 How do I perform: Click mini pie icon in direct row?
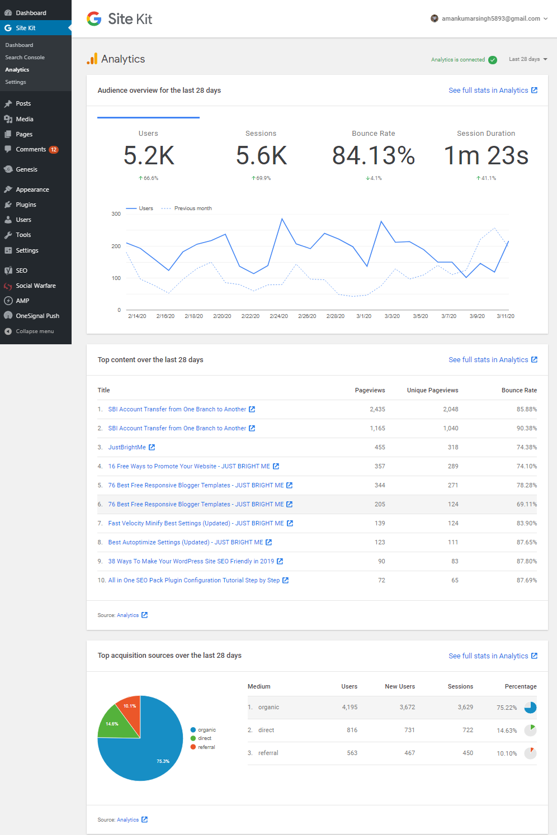(530, 730)
